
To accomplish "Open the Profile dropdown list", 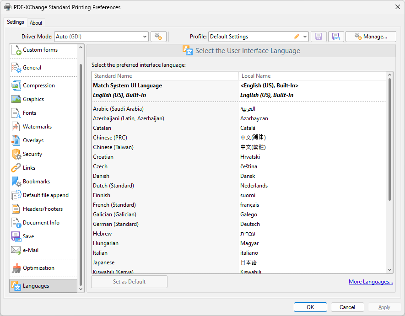I will tap(304, 37).
